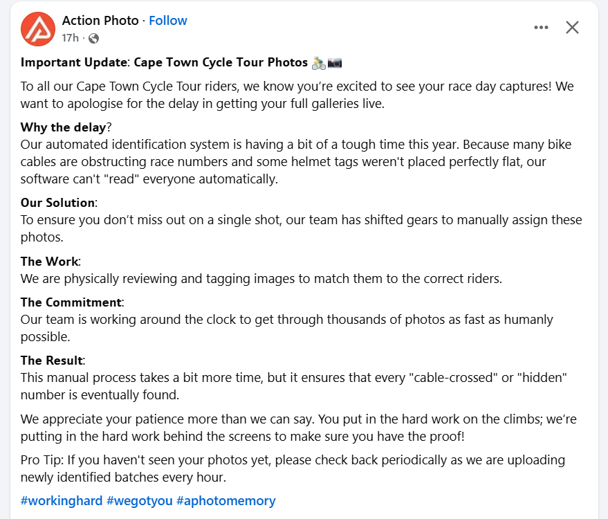Image resolution: width=608 pixels, height=519 pixels.
Task: Open the Action Photo page name link
Action: [x=100, y=21]
